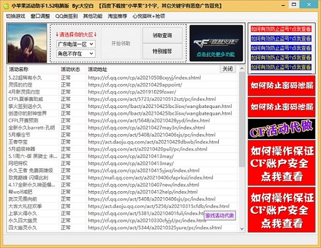
Task: Select the 永久王者 免费英雄级 row
Action: [122, 170]
